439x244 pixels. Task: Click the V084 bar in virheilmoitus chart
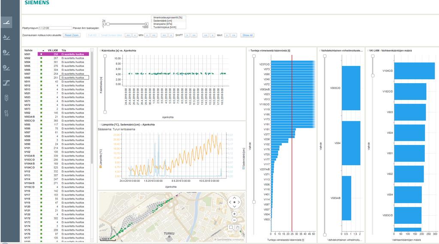click(x=351, y=143)
